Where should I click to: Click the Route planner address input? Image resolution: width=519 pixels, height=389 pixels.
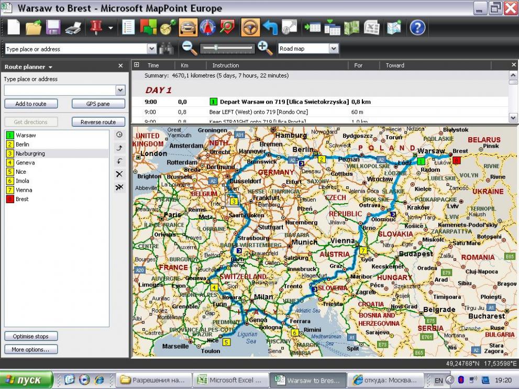click(60, 90)
